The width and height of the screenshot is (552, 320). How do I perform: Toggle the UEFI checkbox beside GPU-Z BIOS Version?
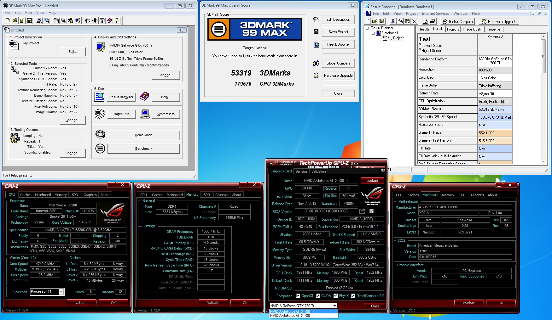pos(371,211)
